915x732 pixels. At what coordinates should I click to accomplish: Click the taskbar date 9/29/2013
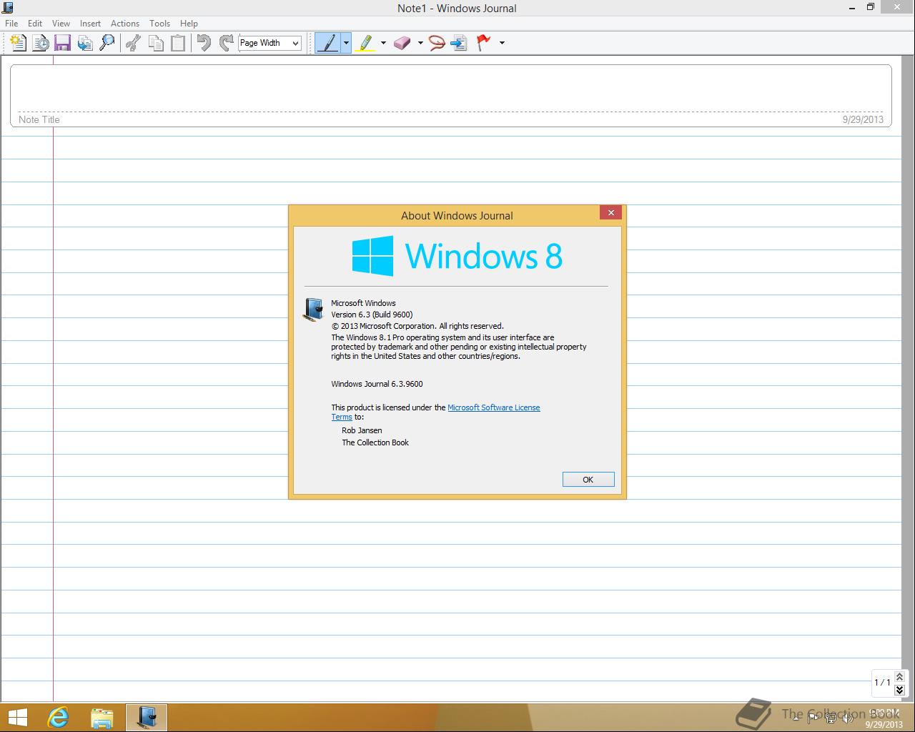(x=884, y=724)
